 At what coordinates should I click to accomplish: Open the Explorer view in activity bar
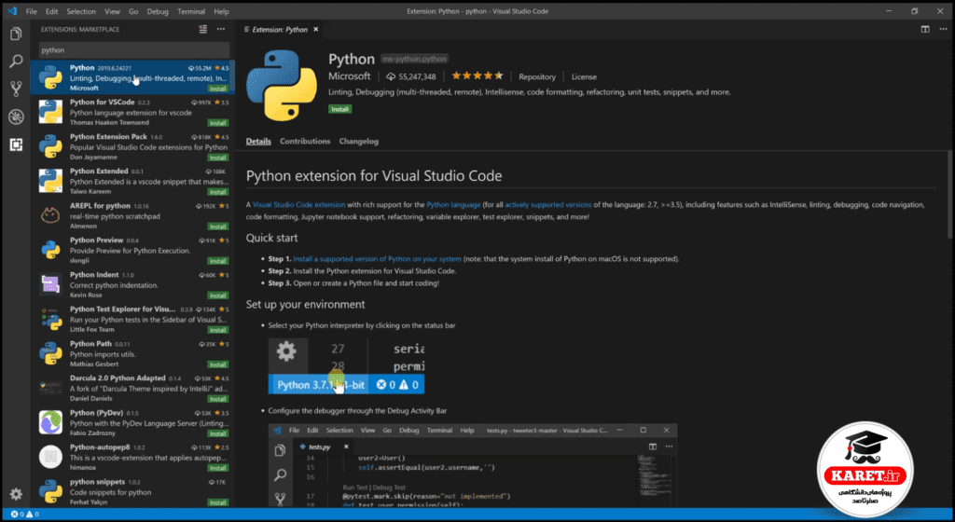pyautogui.click(x=16, y=34)
